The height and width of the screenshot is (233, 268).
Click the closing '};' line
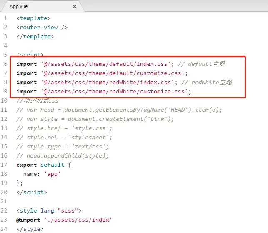coord(20,183)
